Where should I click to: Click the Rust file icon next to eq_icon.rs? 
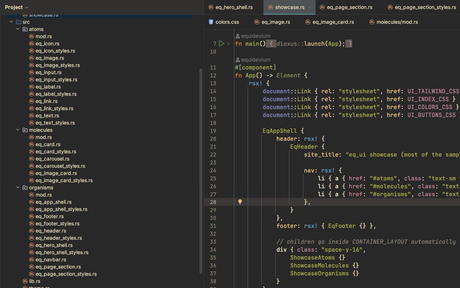[x=31, y=44]
